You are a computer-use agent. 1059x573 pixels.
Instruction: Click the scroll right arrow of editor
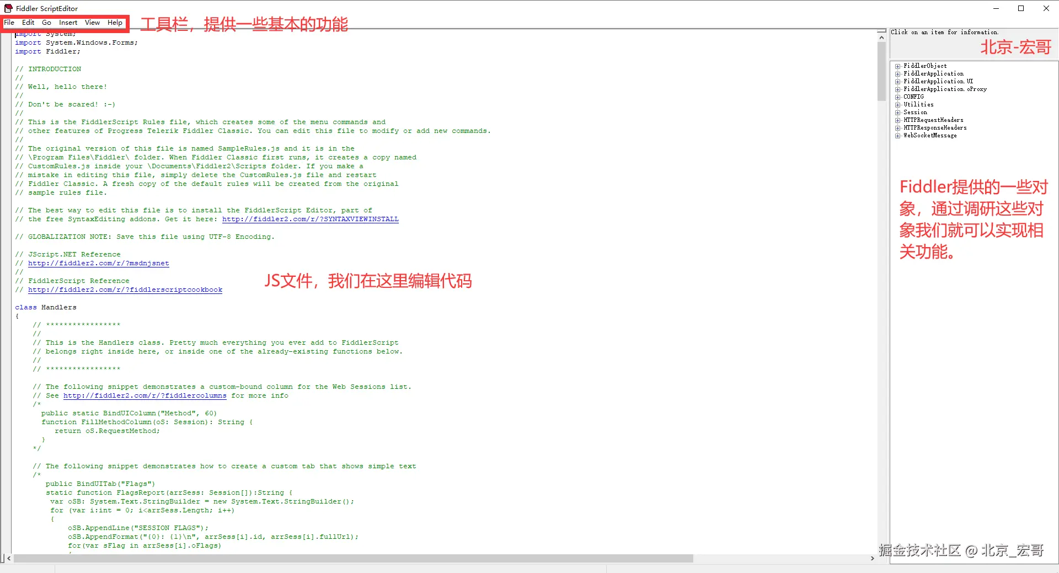pyautogui.click(x=872, y=558)
